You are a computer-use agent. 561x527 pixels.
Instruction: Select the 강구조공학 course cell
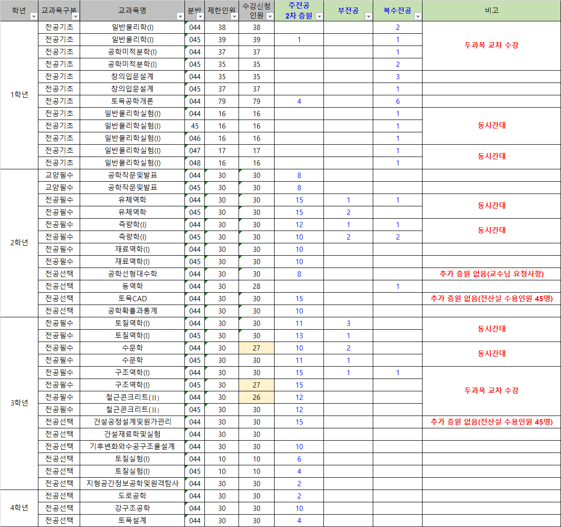click(x=132, y=508)
